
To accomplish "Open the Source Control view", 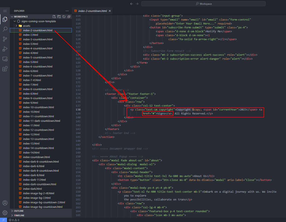I will [x=5, y=39].
